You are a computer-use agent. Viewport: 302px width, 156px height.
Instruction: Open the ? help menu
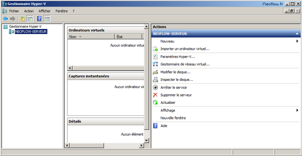pos(73,11)
